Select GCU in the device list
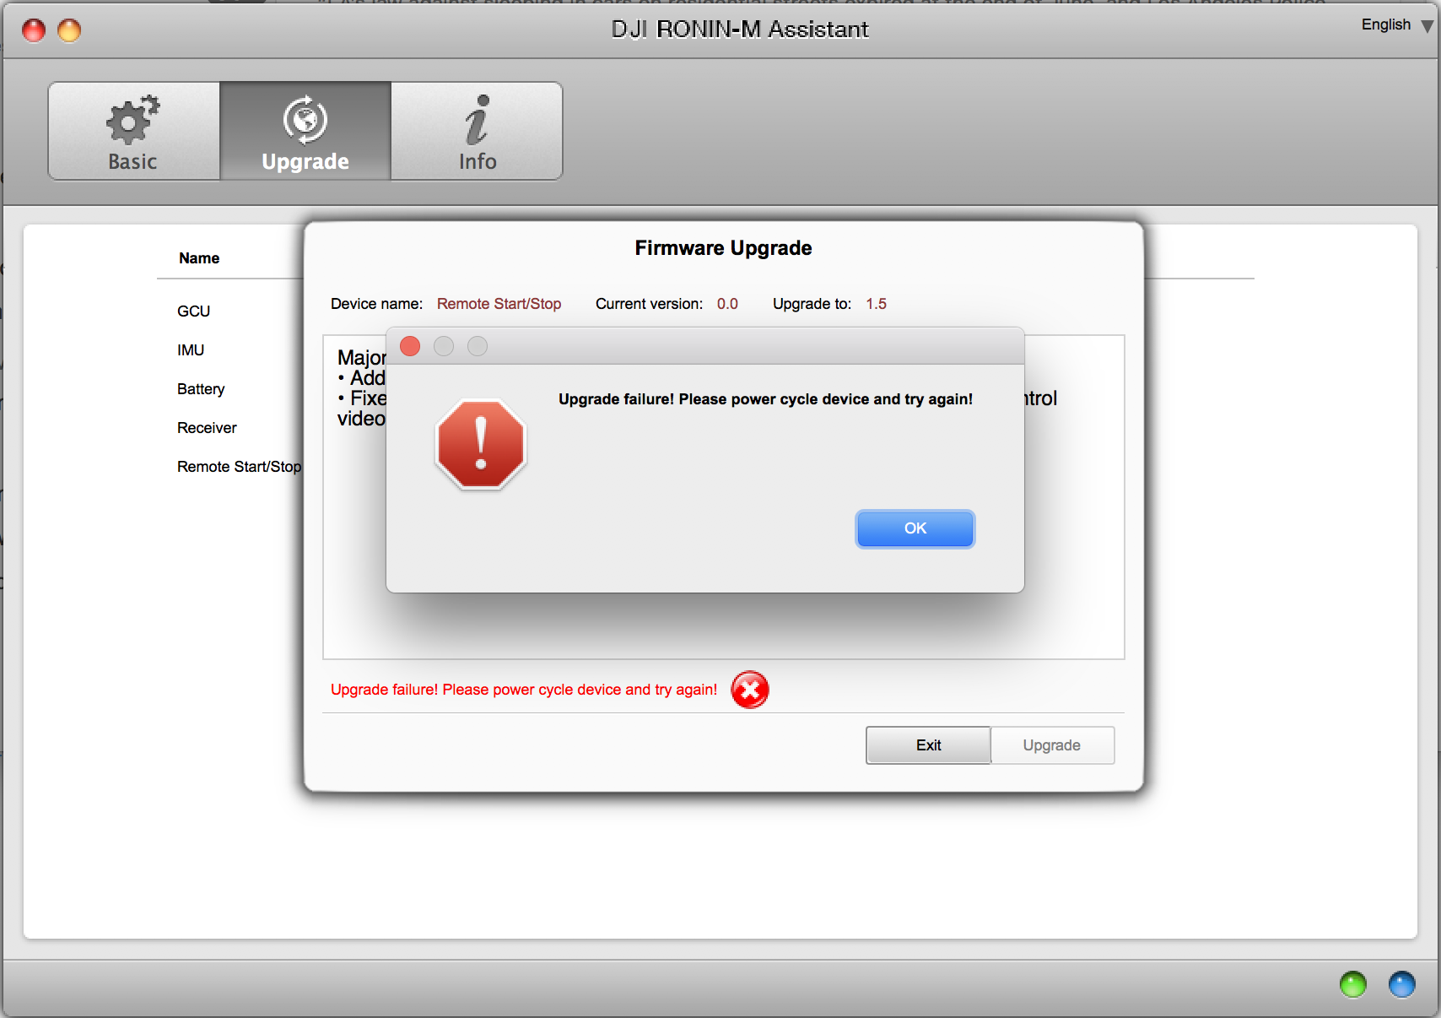Viewport: 1441px width, 1018px height. pos(193,311)
